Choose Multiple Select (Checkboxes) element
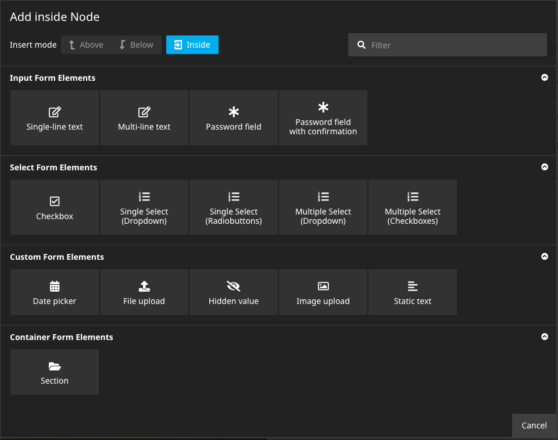This screenshot has width=558, height=440. click(412, 207)
